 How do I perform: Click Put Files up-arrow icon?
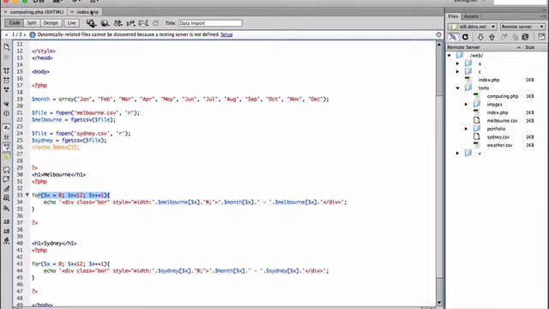(492, 37)
